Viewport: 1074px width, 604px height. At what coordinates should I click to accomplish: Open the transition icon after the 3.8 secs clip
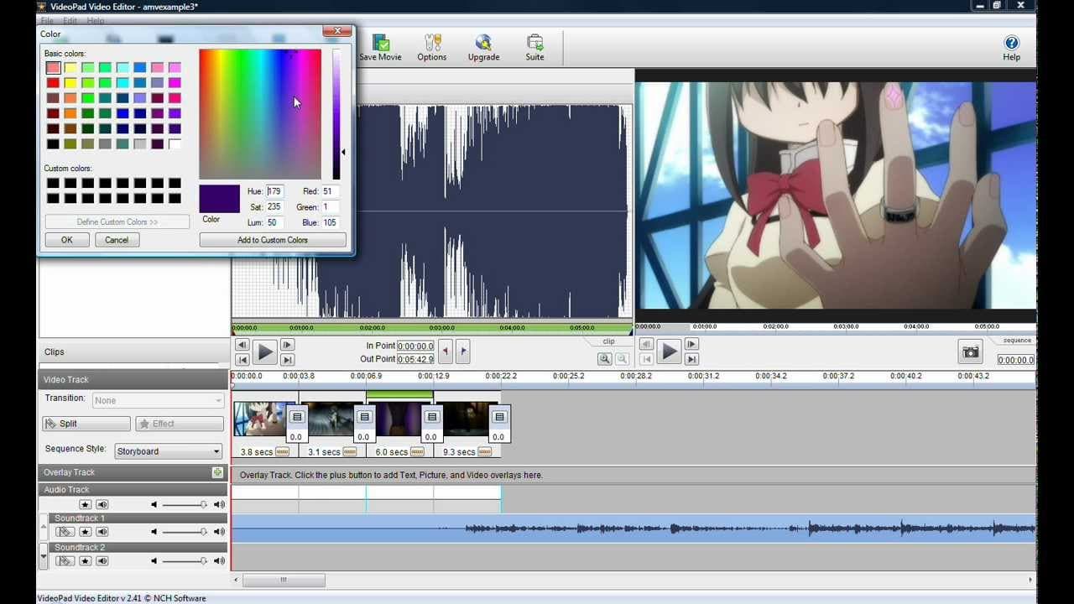pyautogui.click(x=296, y=417)
